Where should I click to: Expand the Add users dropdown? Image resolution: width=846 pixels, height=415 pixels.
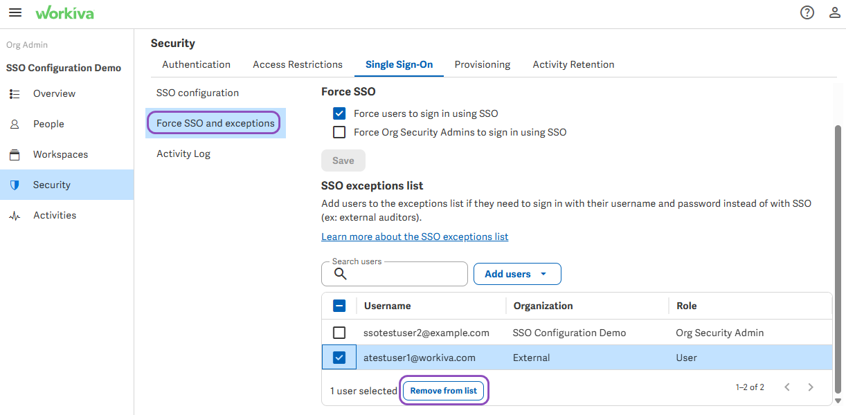point(517,274)
